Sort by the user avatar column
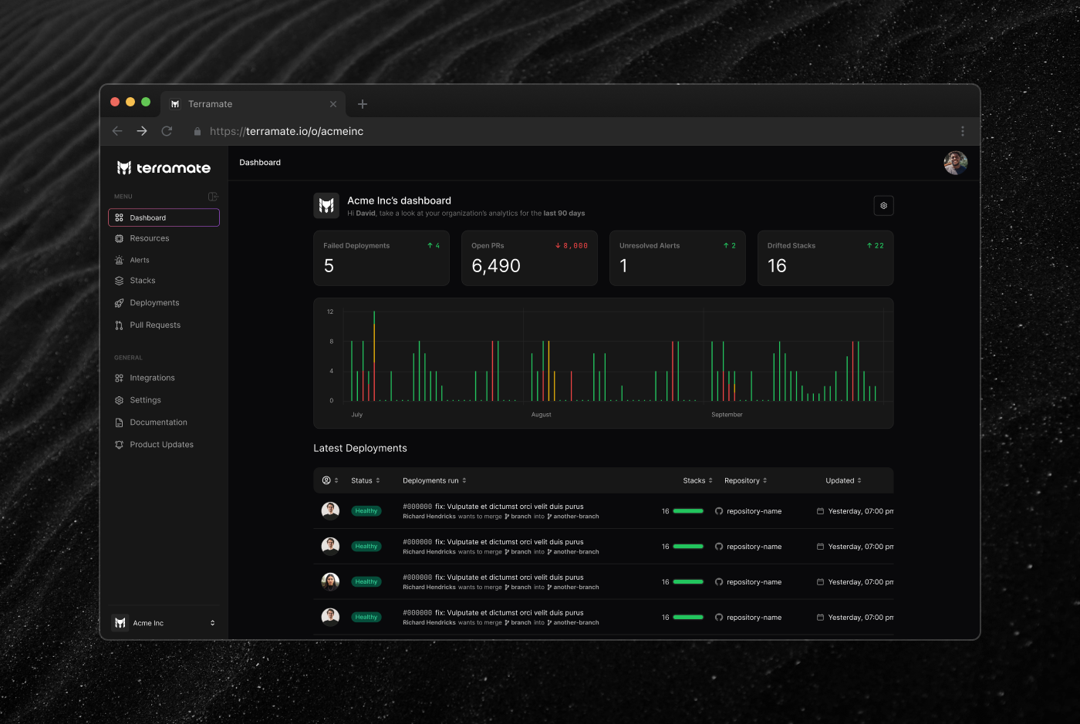 pos(330,480)
